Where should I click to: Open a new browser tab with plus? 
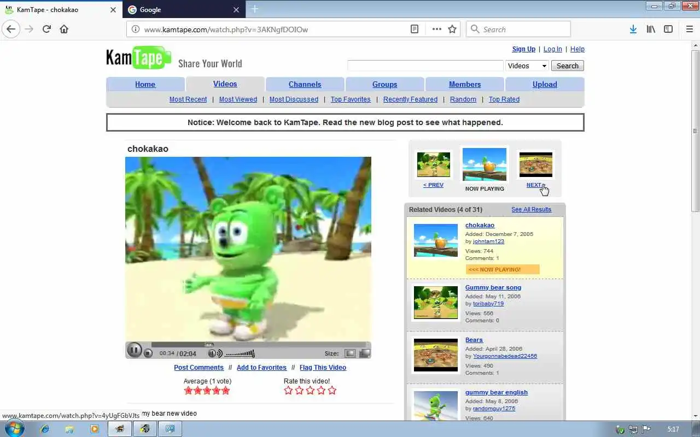[255, 9]
